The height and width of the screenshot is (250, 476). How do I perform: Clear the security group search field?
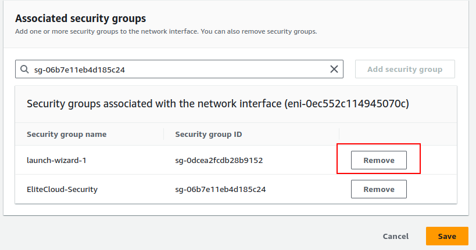click(334, 69)
